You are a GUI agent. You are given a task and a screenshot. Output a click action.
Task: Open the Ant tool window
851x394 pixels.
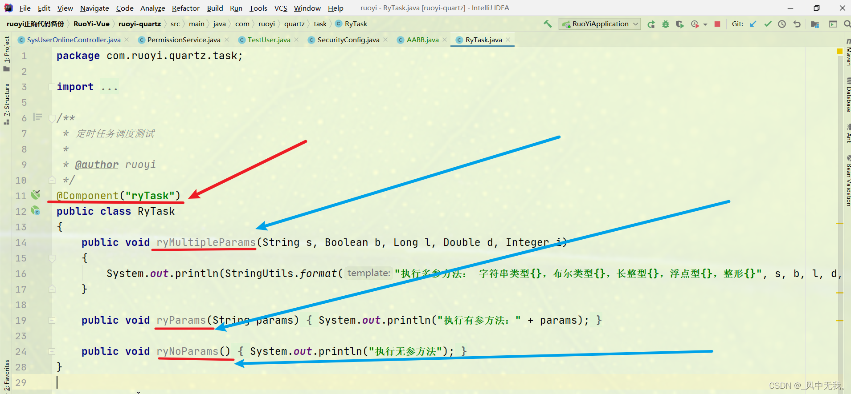tap(848, 134)
